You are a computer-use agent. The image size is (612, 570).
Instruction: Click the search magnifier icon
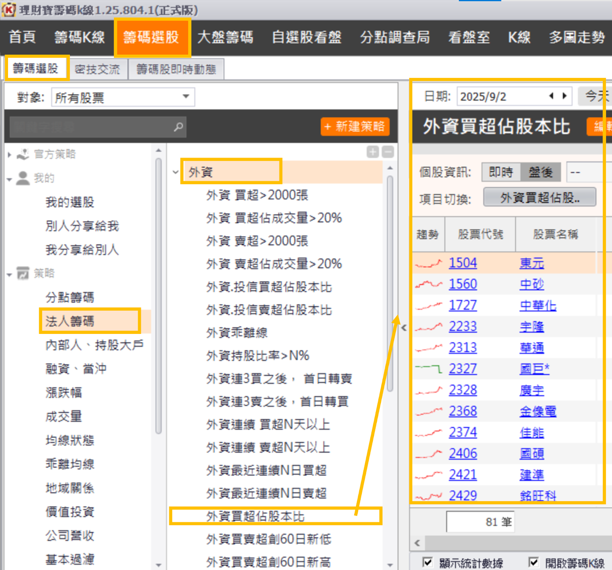[x=178, y=127]
